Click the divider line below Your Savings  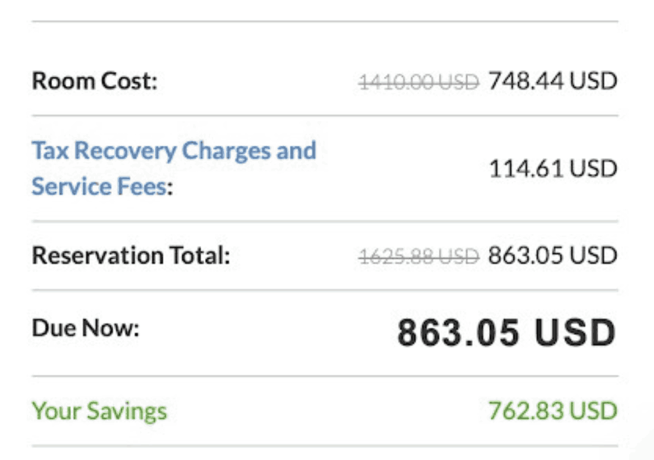[x=324, y=446]
